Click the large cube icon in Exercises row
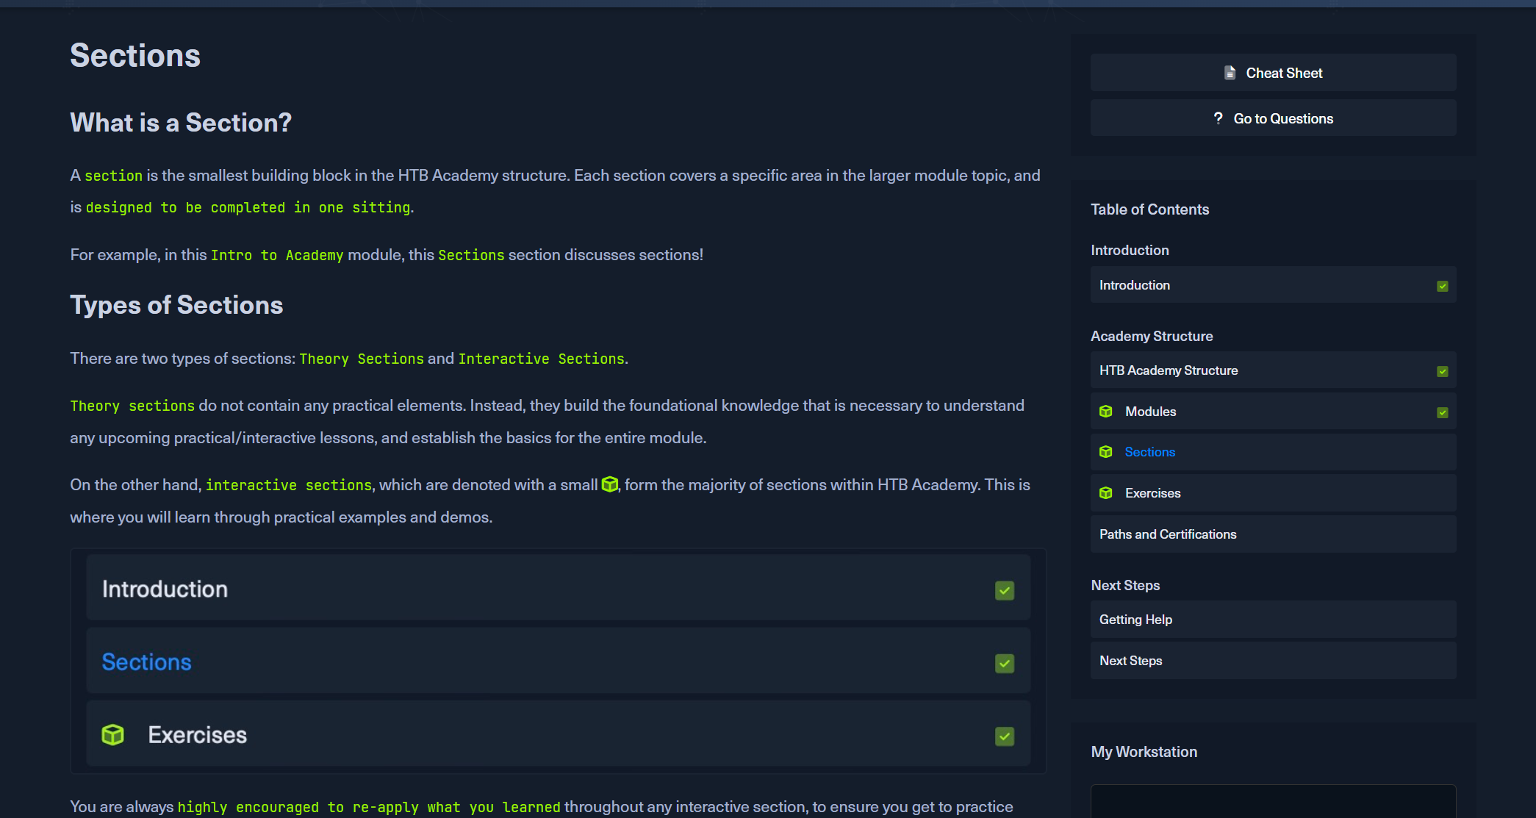 pos(112,735)
